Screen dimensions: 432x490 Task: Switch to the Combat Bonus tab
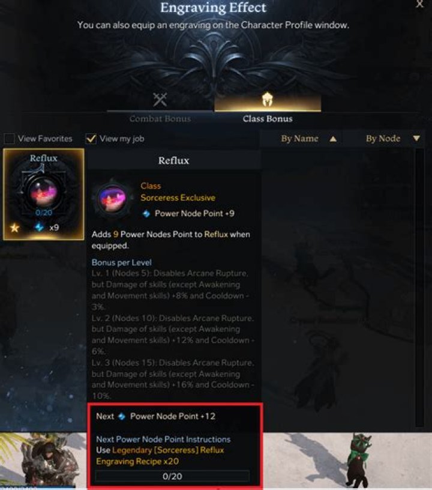(x=160, y=119)
